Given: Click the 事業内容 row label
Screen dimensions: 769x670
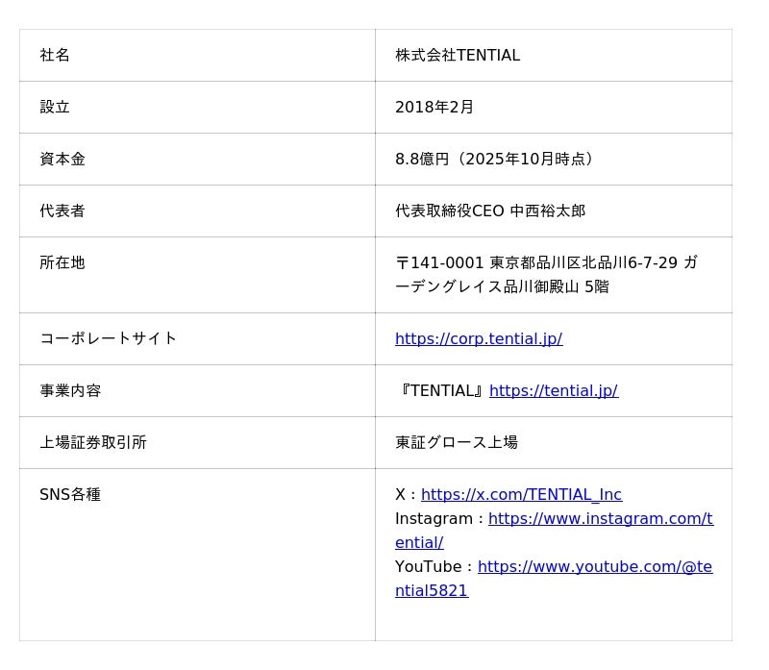Looking at the screenshot, I should point(70,390).
